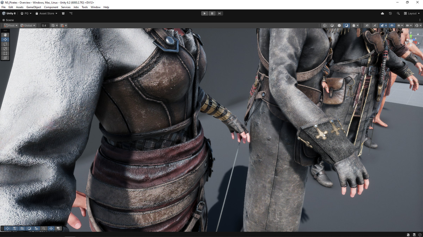Click the search magnifier in top toolbar
The image size is (423, 237).
398,13
